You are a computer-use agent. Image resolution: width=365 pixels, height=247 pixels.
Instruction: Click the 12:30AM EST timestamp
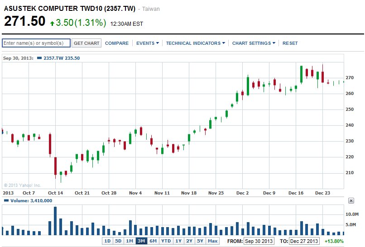click(127, 24)
